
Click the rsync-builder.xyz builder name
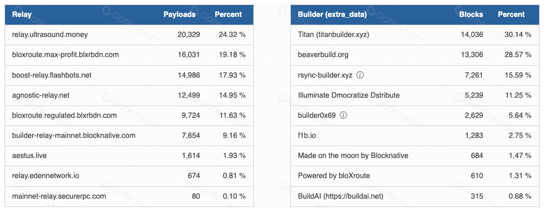(x=325, y=75)
